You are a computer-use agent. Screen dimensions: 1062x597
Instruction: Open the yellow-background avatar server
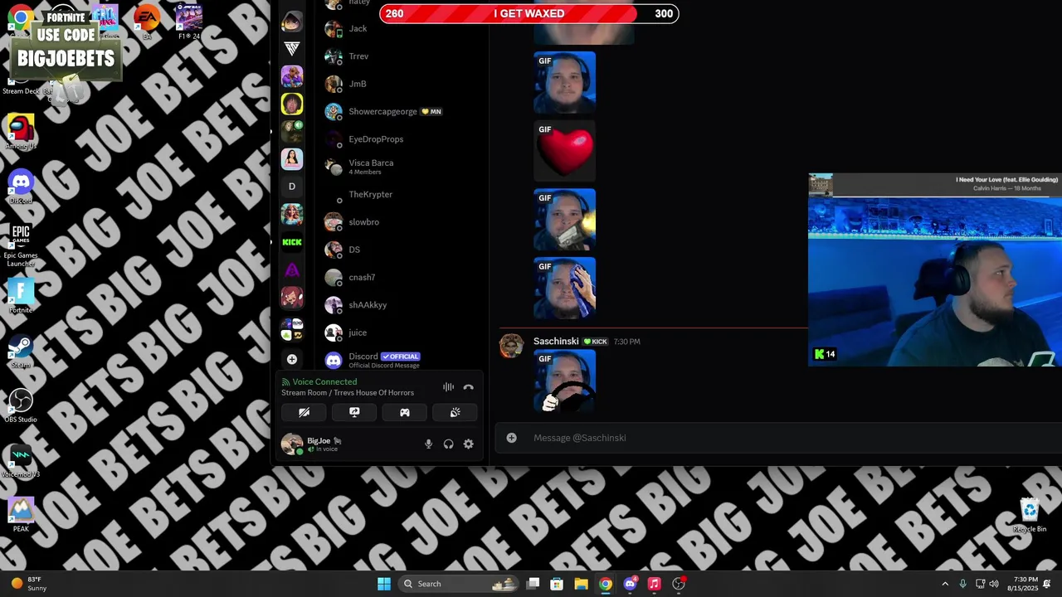[x=292, y=104]
